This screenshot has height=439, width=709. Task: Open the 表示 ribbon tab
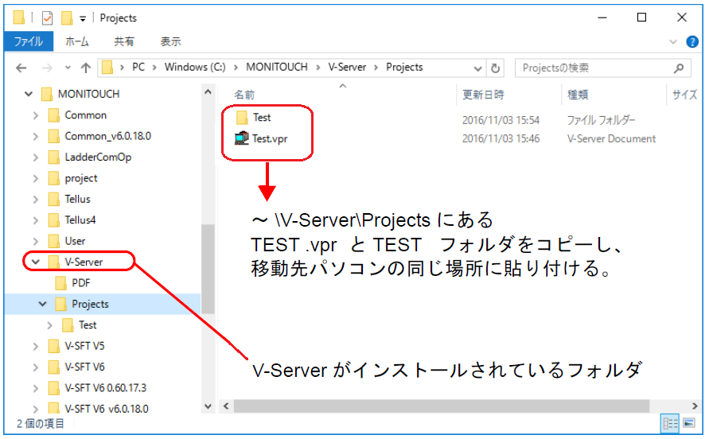pyautogui.click(x=170, y=41)
